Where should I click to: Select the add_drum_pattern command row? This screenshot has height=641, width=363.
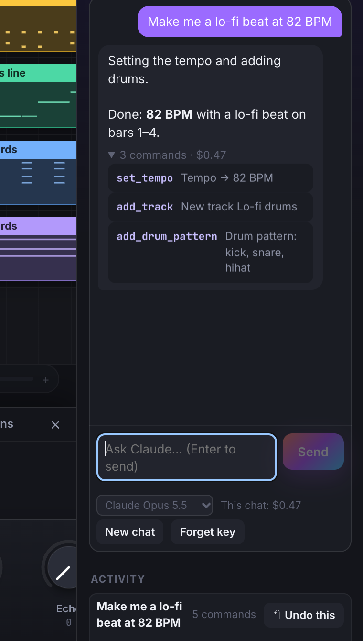coord(211,252)
